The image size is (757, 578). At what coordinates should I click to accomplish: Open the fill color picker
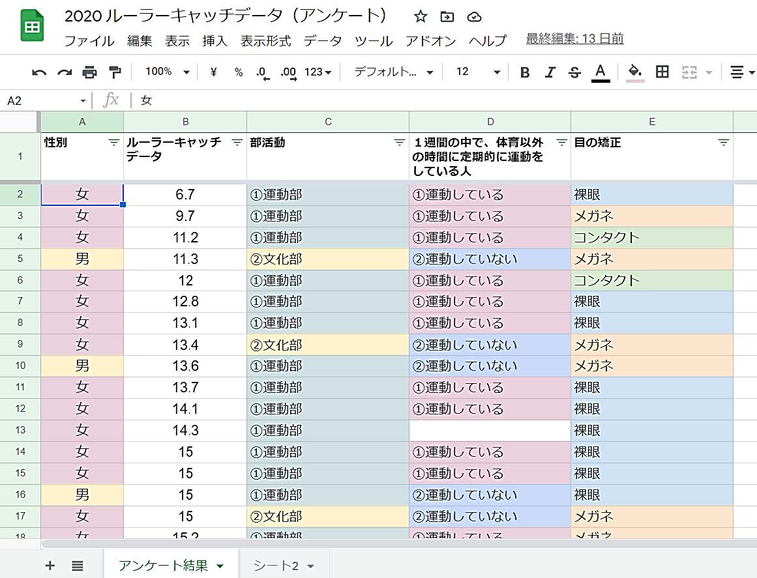point(635,72)
